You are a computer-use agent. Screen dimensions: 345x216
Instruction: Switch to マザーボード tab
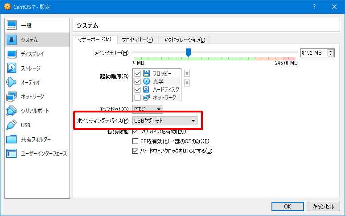pyautogui.click(x=94, y=40)
